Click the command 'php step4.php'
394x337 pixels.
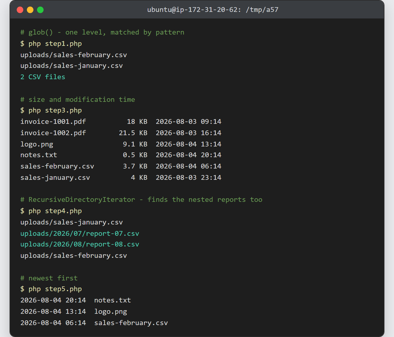click(55, 211)
